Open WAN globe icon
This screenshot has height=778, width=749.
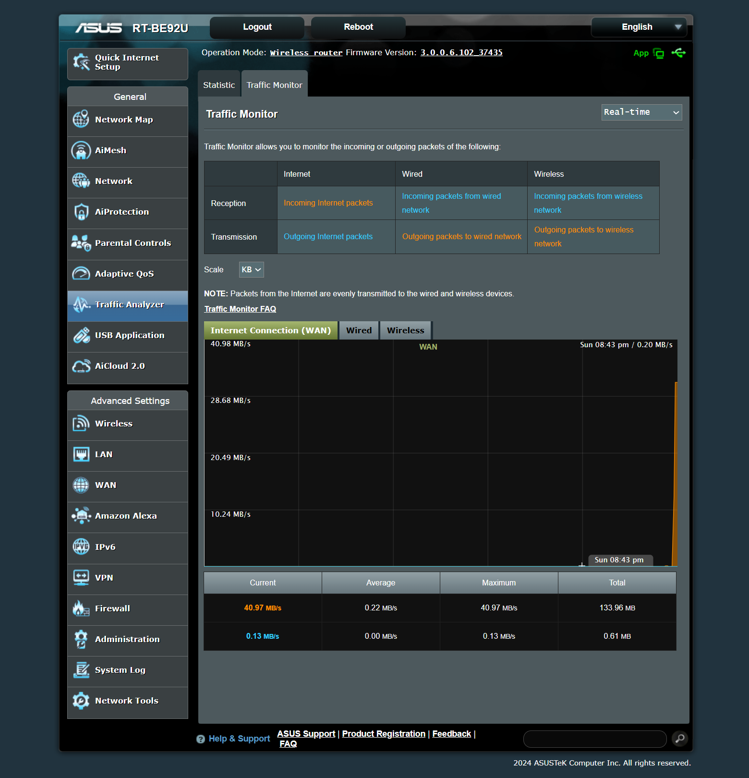pyautogui.click(x=81, y=485)
